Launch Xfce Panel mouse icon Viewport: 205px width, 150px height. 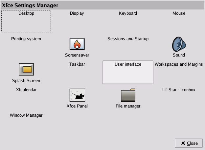tap(77, 95)
